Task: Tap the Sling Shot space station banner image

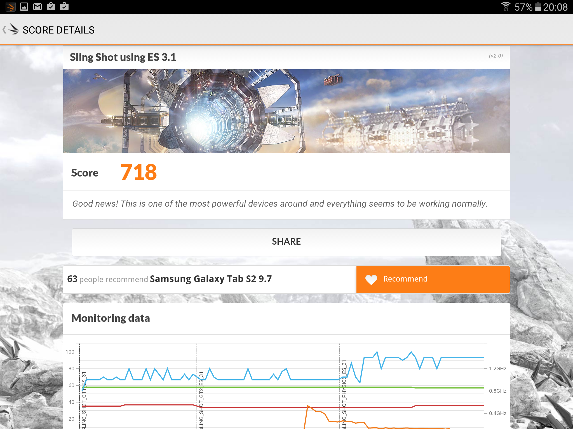Action: click(x=286, y=111)
